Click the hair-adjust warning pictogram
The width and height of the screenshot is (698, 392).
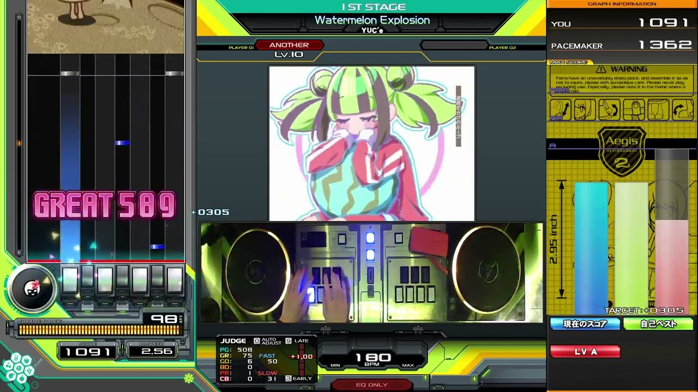pos(559,110)
